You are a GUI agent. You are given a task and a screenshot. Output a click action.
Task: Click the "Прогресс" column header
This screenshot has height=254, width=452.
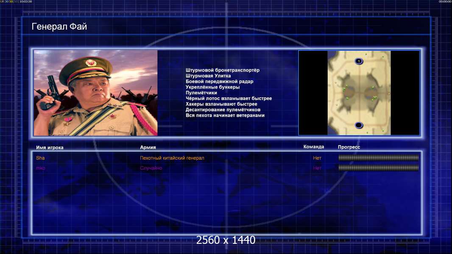(x=349, y=147)
